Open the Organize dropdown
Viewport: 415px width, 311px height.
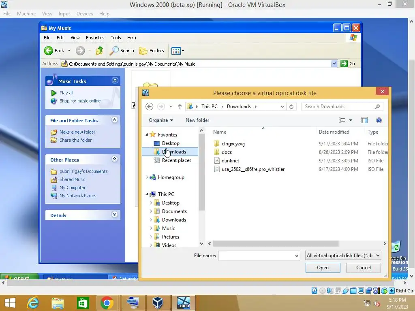click(x=160, y=120)
